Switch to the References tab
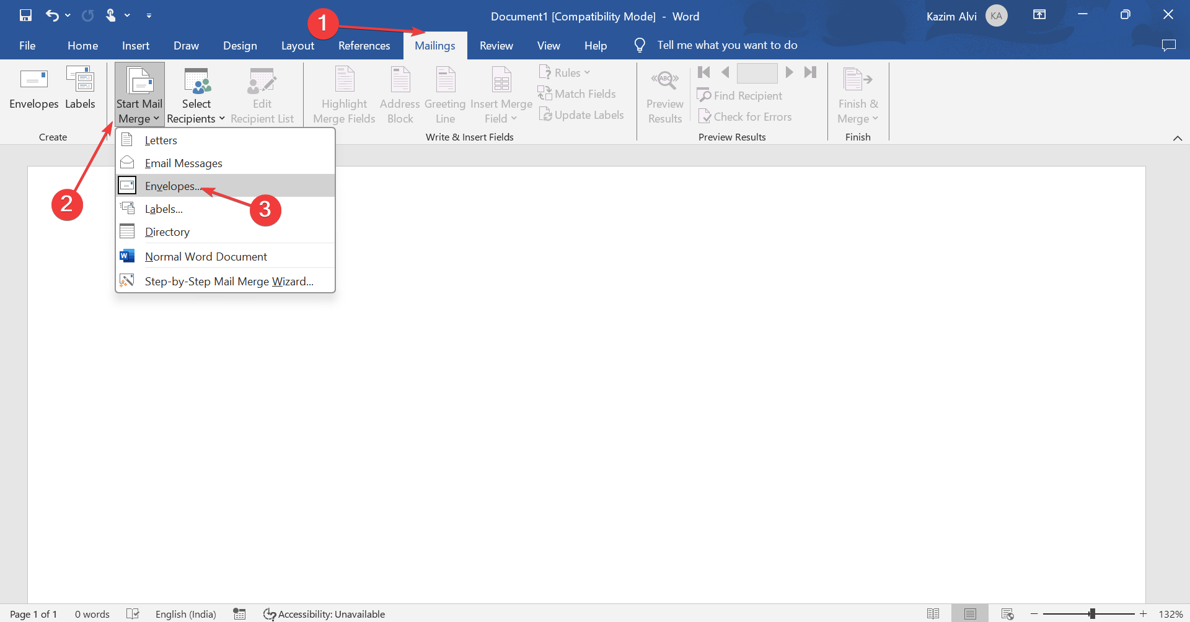Screen dimensions: 1190x622 [x=364, y=46]
